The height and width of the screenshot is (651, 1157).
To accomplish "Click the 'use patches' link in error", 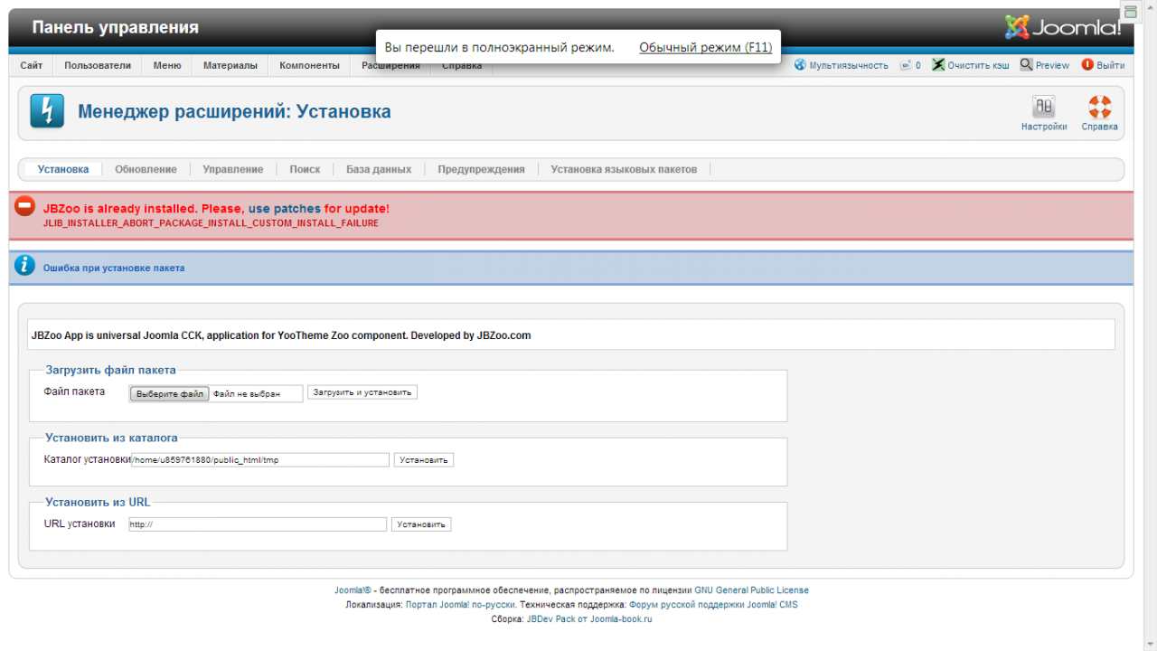I will click(x=284, y=208).
